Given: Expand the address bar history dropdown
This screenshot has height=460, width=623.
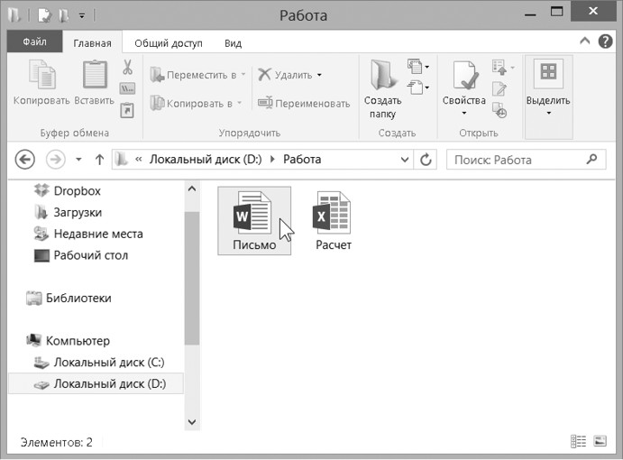Looking at the screenshot, I should (x=405, y=160).
